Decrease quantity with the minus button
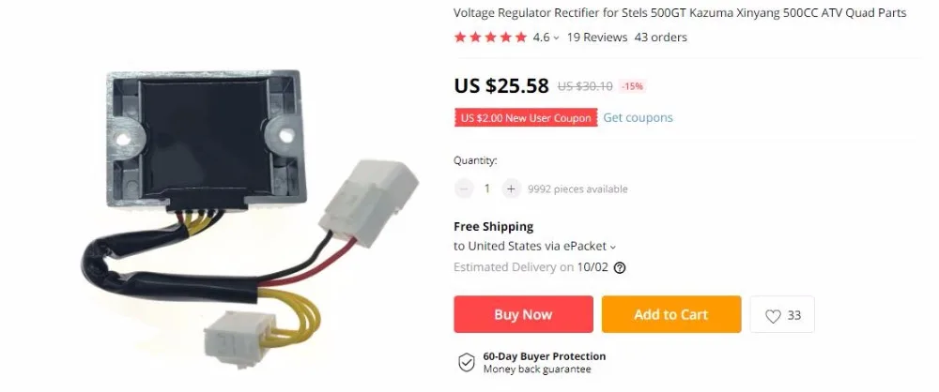 tap(464, 189)
